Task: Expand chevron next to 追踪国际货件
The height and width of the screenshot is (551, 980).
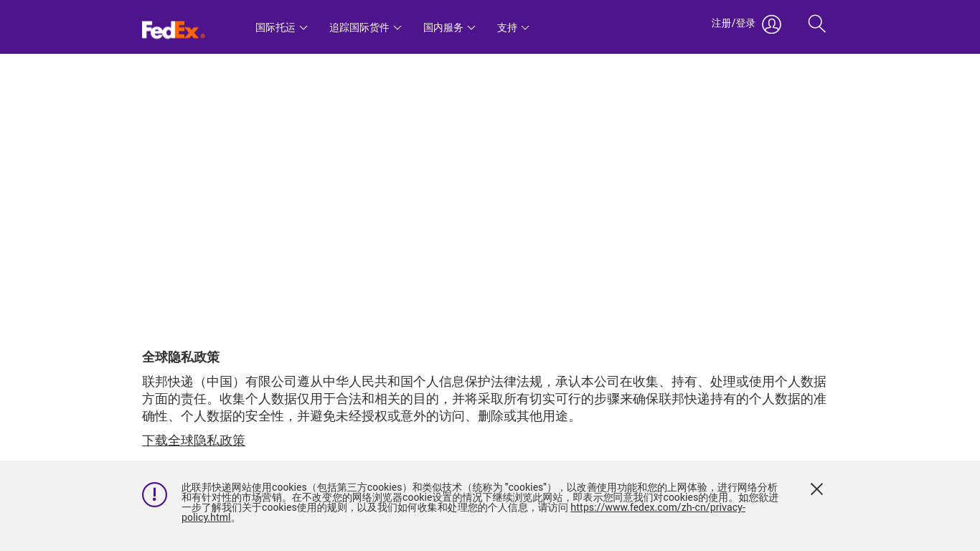Action: 397,28
